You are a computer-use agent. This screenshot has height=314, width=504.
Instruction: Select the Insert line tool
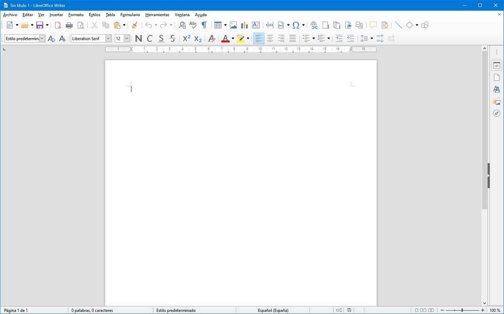pos(398,25)
